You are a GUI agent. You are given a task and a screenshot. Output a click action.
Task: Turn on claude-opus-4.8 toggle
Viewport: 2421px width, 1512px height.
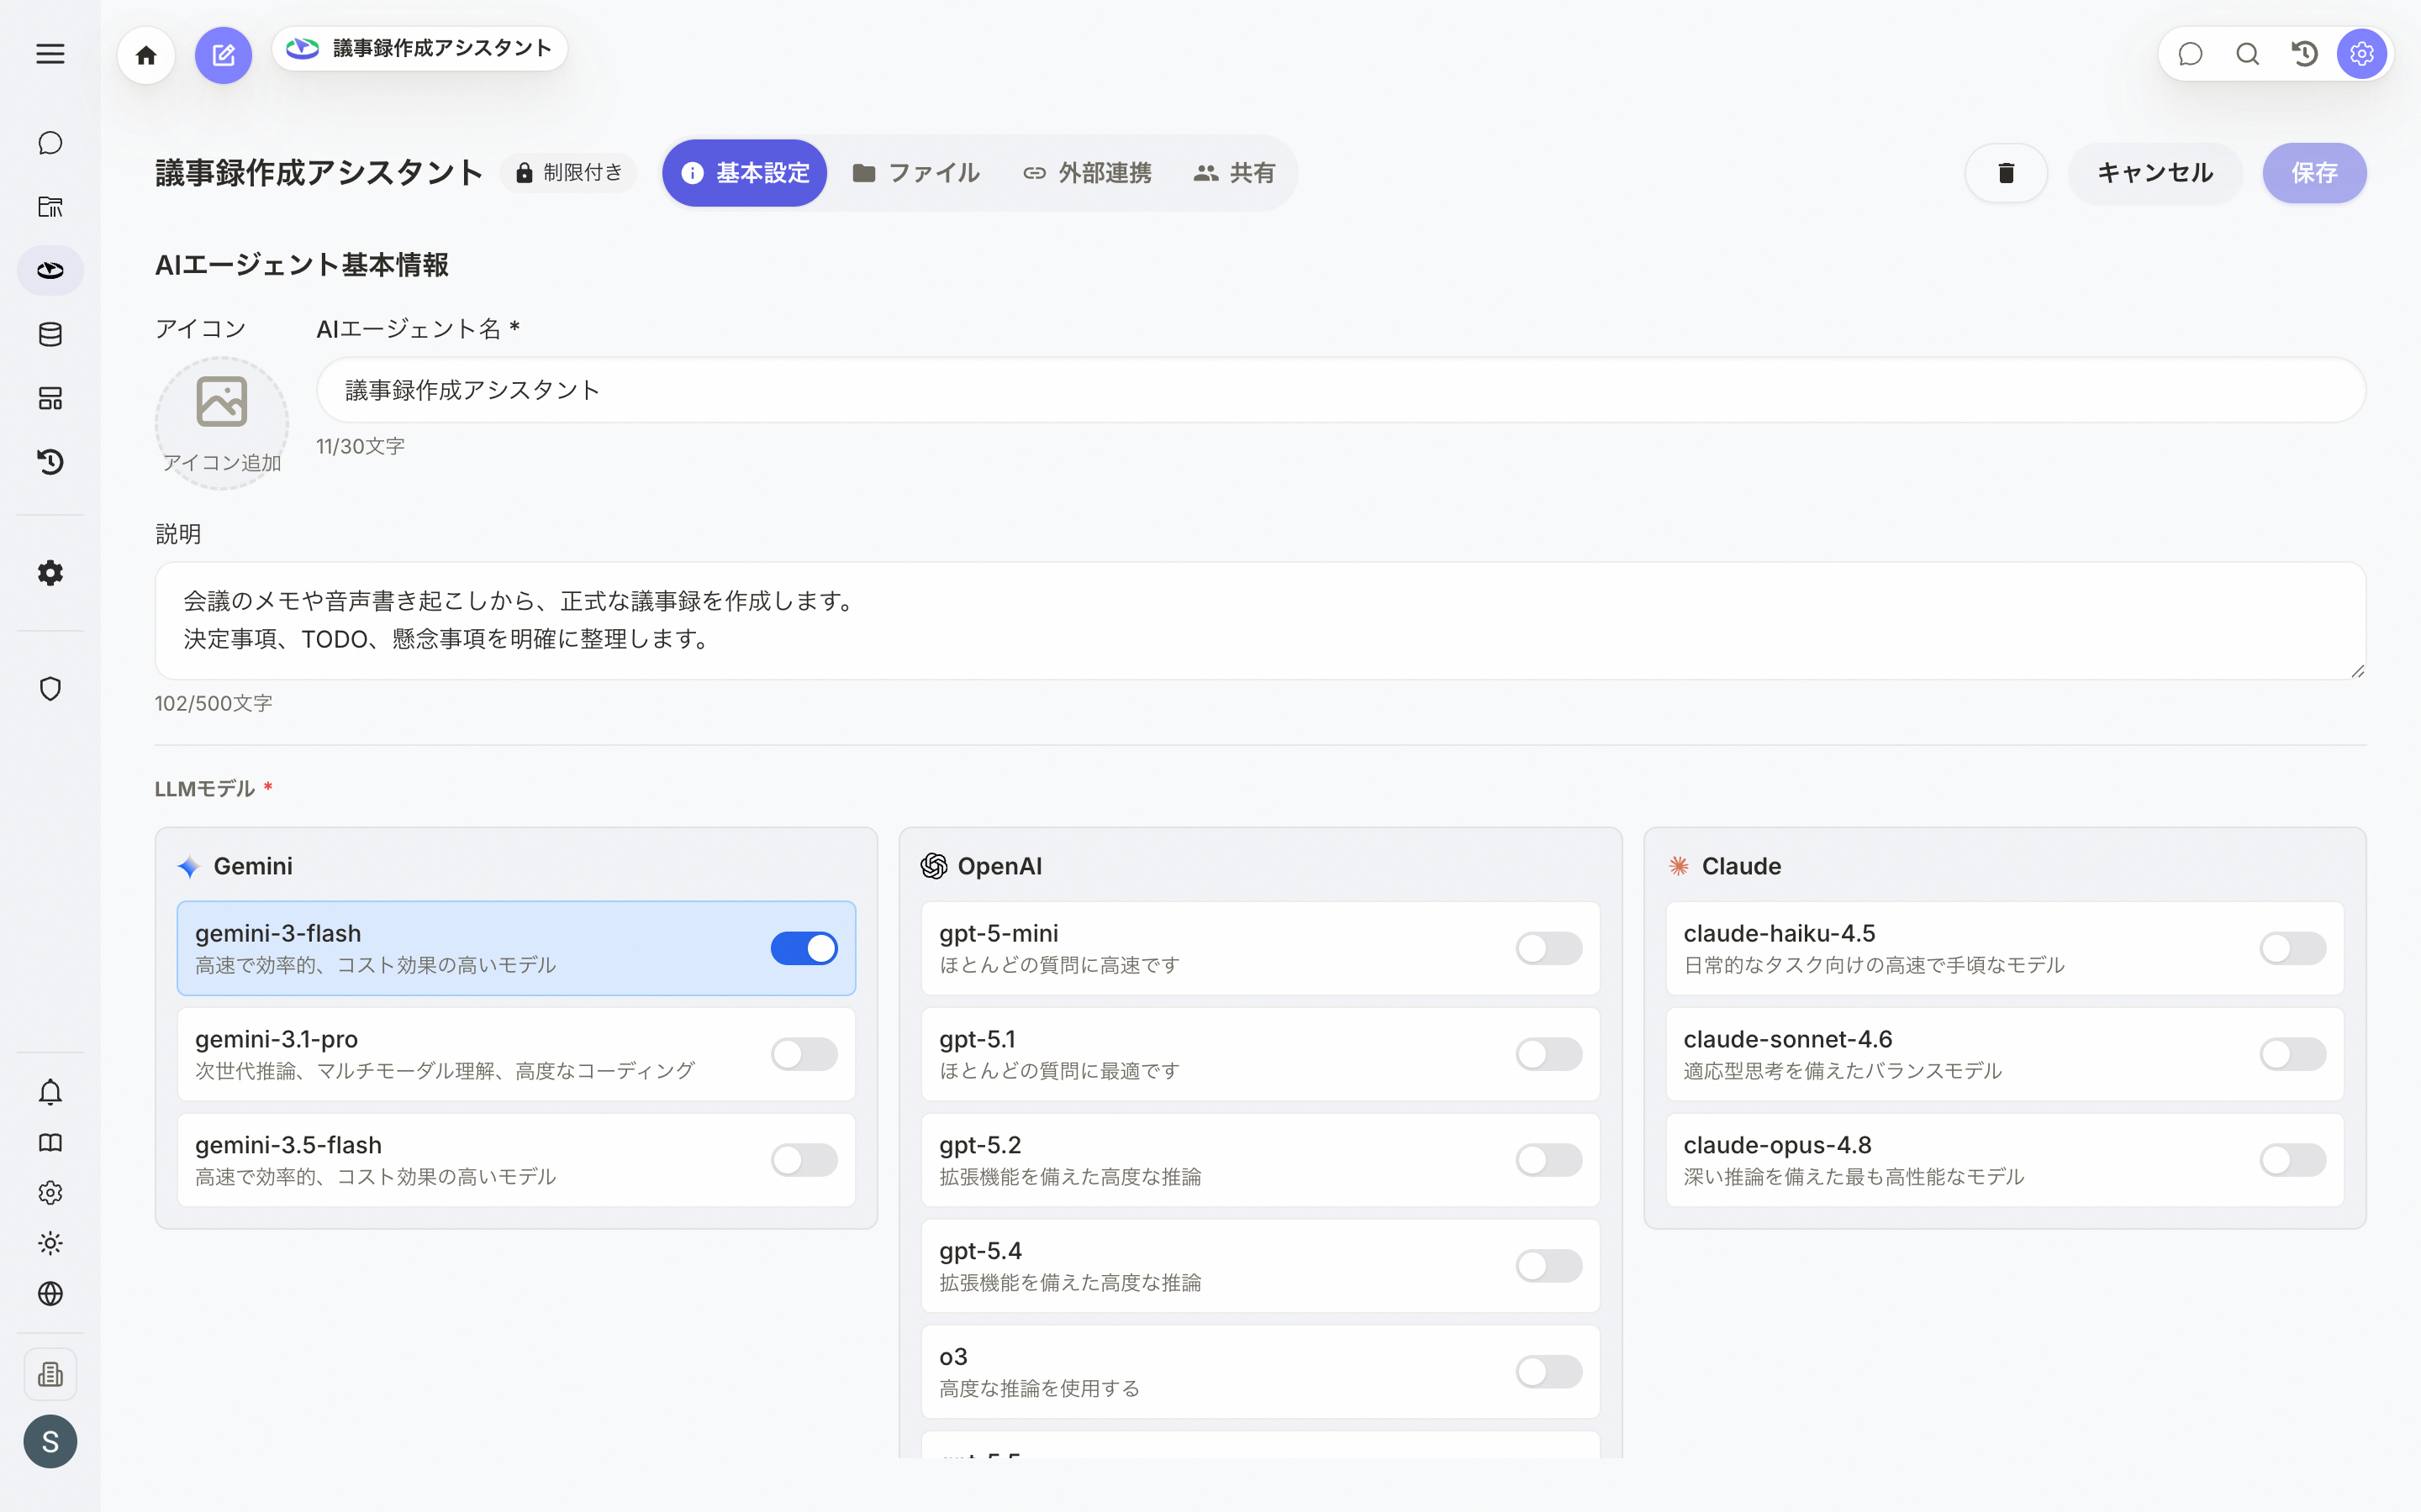[2293, 1160]
